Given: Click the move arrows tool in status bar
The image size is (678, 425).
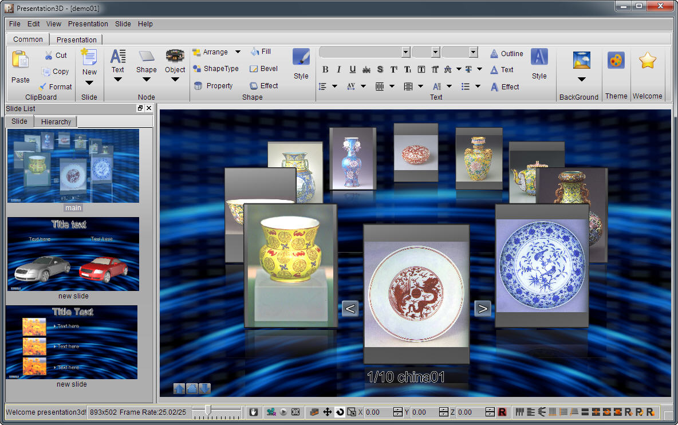Looking at the screenshot, I should pyautogui.click(x=328, y=412).
